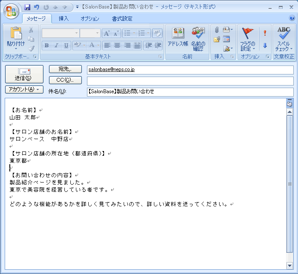Viewport: 298px width, 274px height.
Task: Cut selection with the scissors icon
Action: pyautogui.click(x=31, y=30)
